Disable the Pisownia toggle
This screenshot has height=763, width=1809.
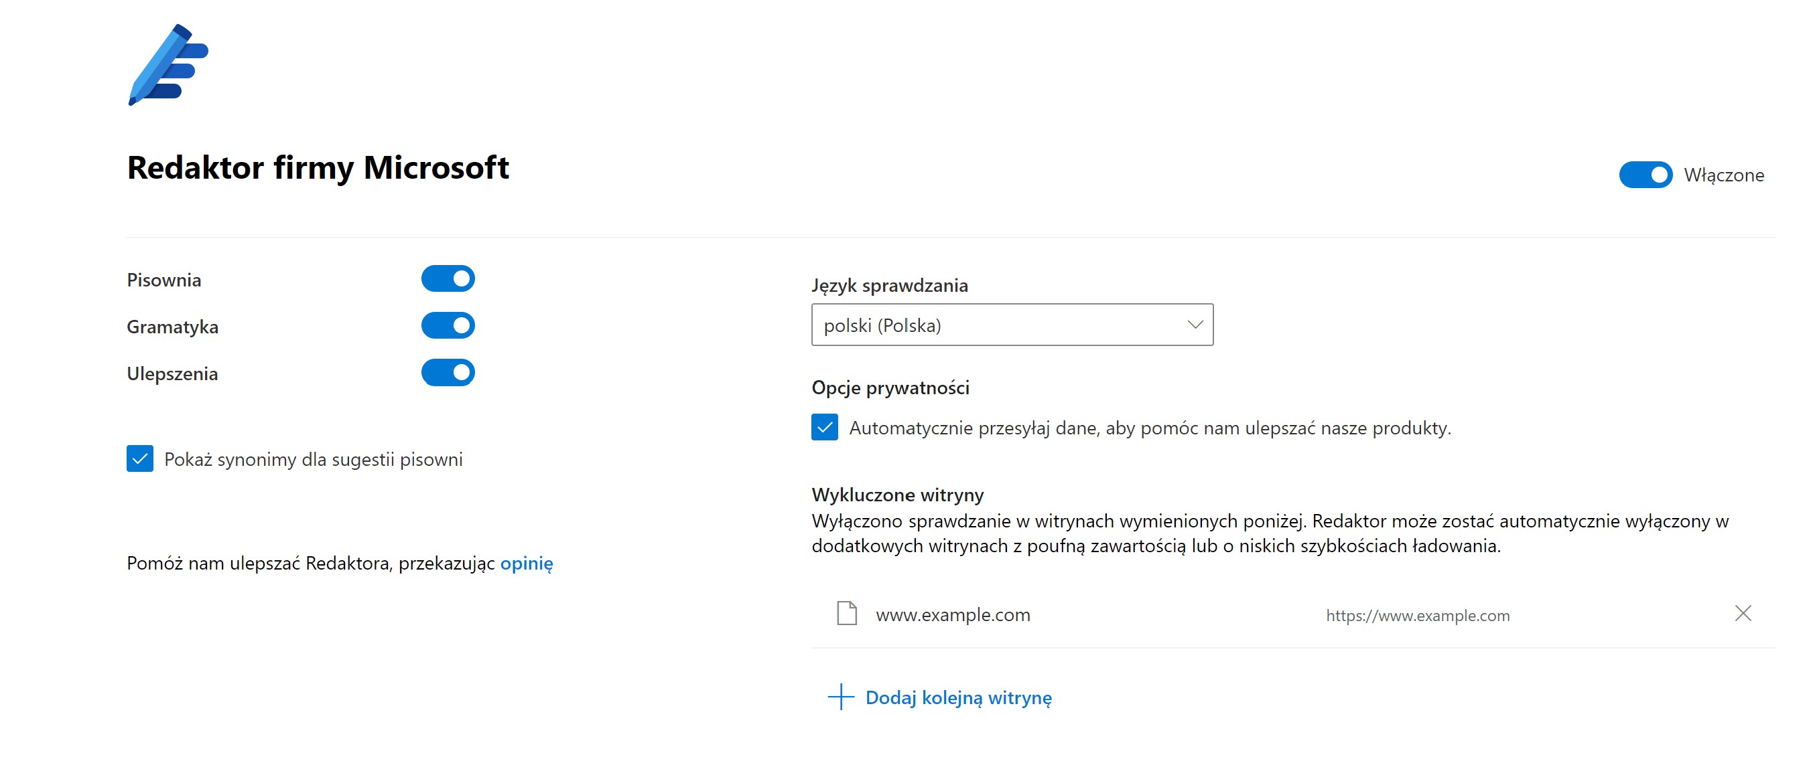click(x=448, y=278)
